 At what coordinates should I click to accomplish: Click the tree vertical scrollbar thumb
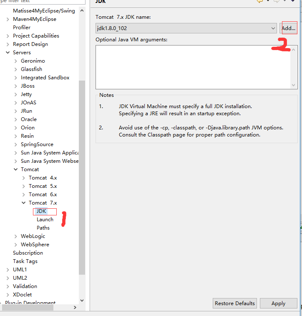(x=82, y=177)
